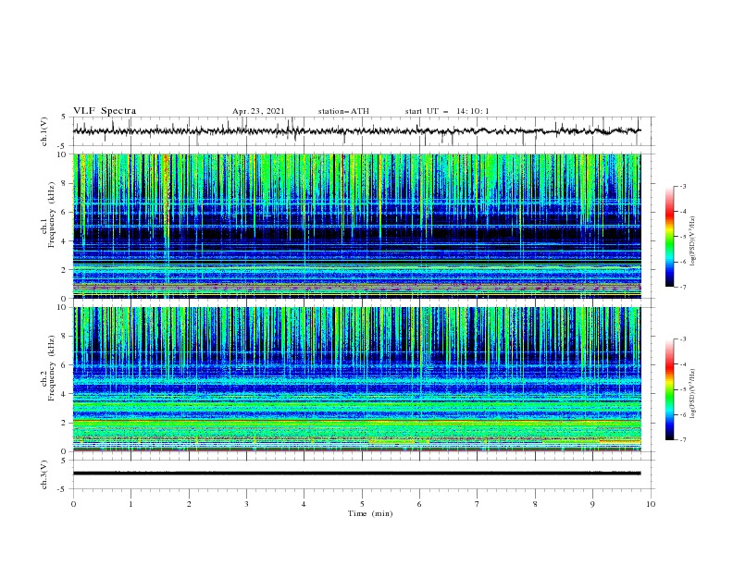This screenshot has width=733, height=566.
Task: Click the 'VLF Spectra' title text
Action: 105,111
